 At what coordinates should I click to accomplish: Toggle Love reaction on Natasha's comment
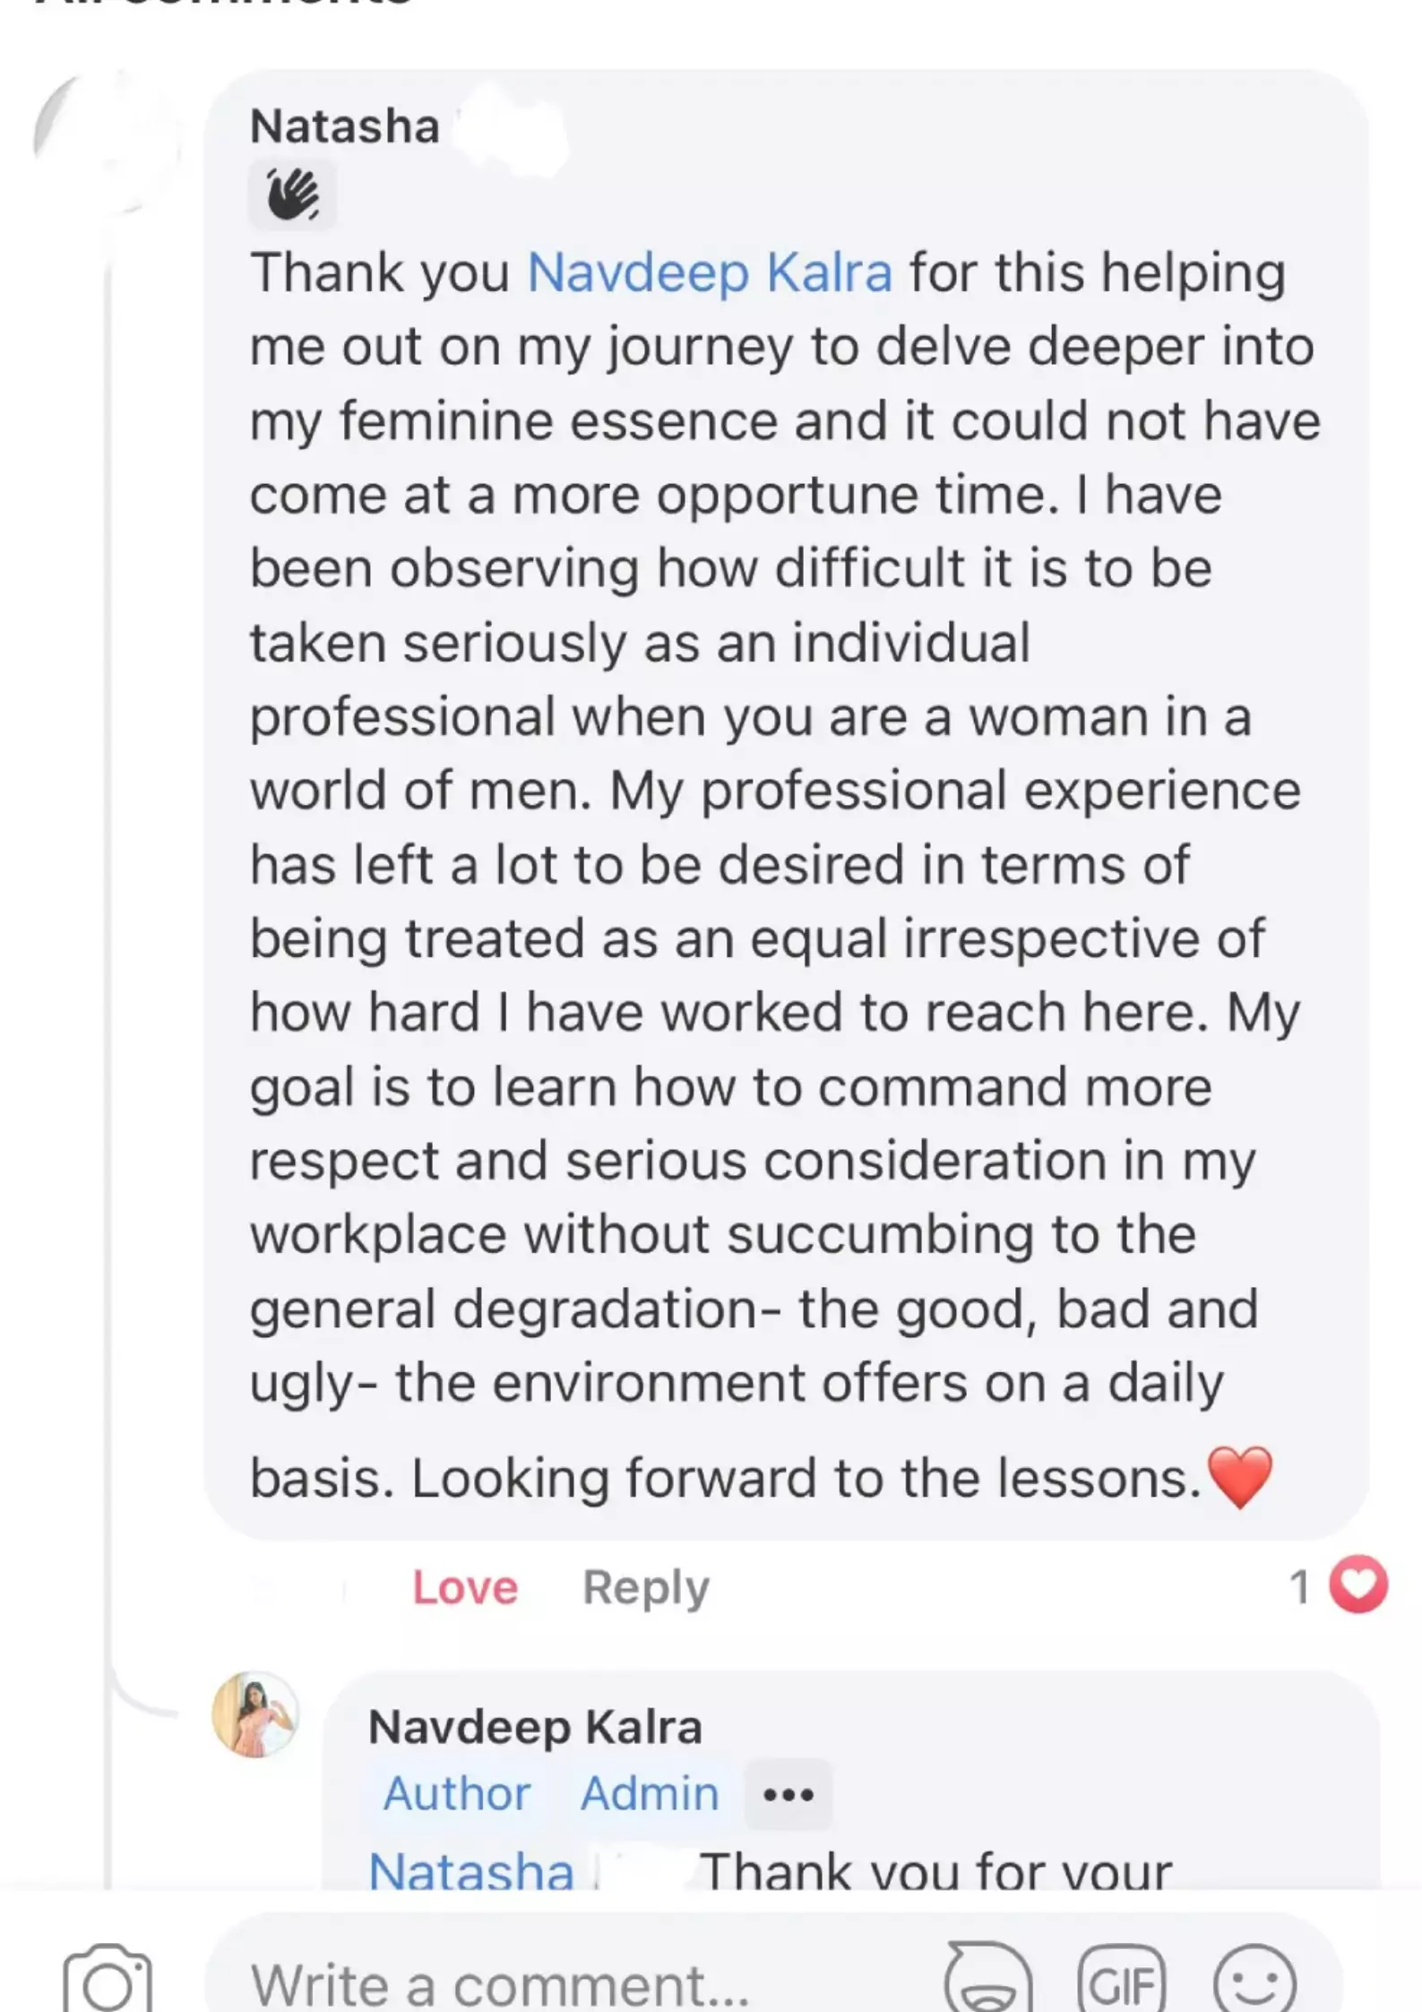click(465, 1587)
